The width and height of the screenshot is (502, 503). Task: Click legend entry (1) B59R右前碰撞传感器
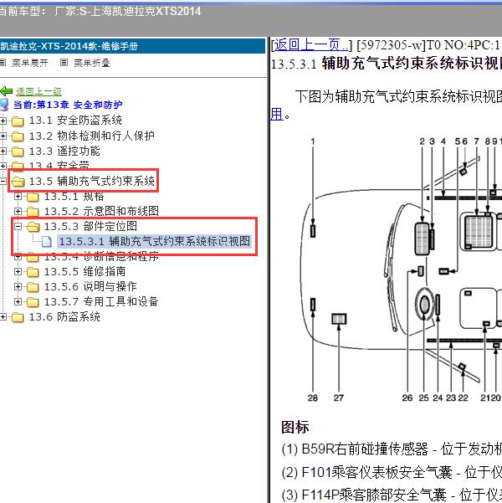tap(392, 449)
